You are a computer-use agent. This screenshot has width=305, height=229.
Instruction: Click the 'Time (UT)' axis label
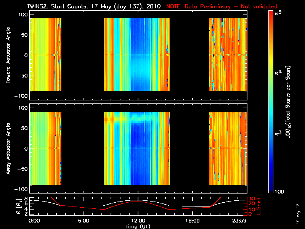point(138,226)
